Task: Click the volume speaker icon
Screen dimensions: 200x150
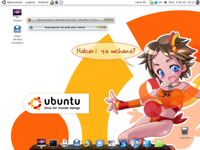Action: tap(166, 2)
